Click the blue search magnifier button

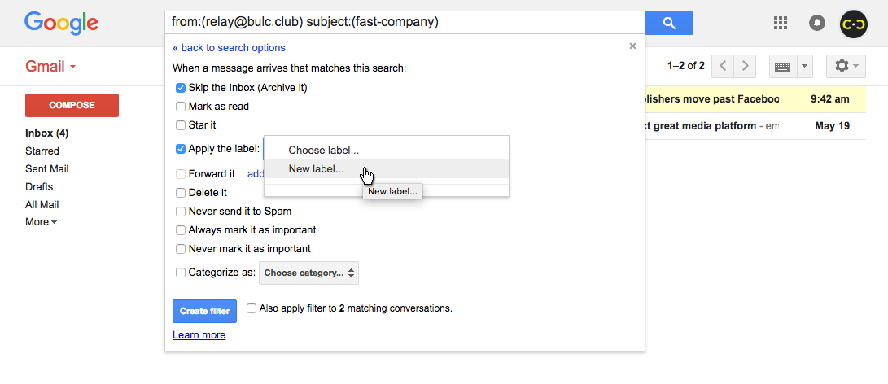(x=669, y=23)
